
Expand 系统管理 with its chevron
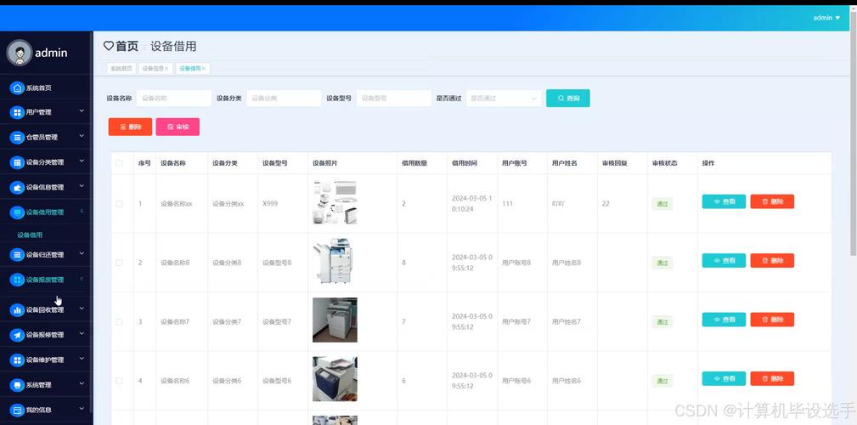coord(82,384)
